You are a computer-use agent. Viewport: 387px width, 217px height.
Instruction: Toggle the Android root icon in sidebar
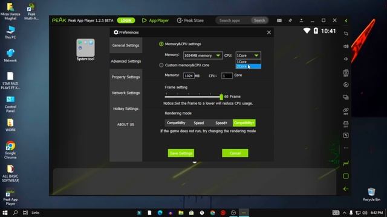click(x=346, y=124)
